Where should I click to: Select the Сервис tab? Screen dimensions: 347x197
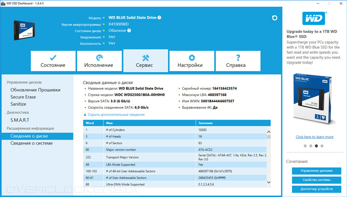146,61
